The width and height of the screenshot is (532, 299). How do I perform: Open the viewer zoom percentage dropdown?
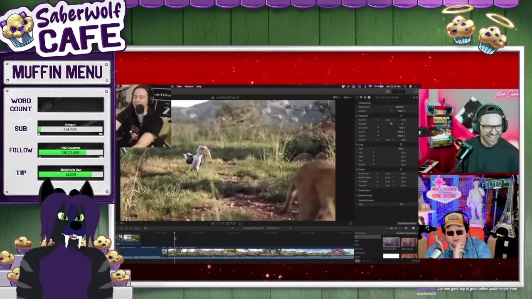point(337,97)
